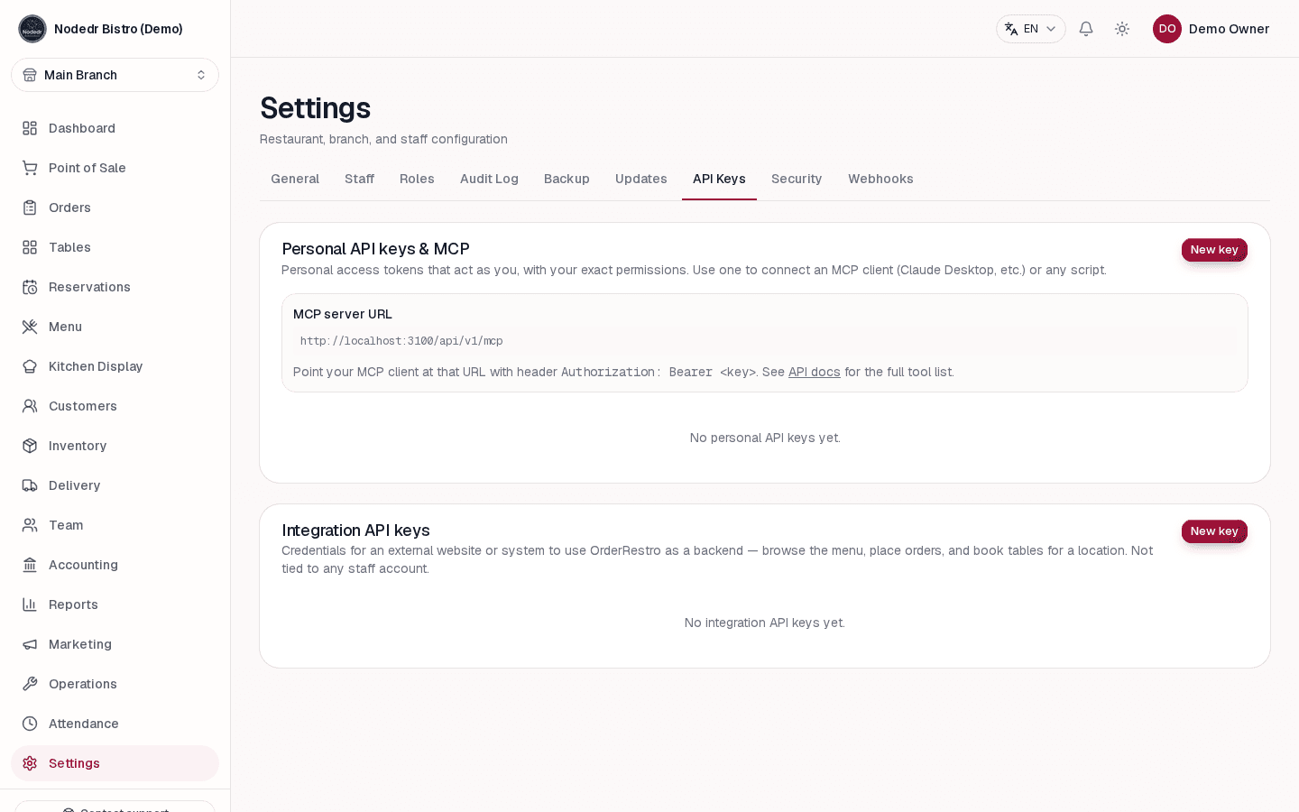Switch to the Backup tab
Viewport: 1299px width, 812px height.
click(x=567, y=179)
